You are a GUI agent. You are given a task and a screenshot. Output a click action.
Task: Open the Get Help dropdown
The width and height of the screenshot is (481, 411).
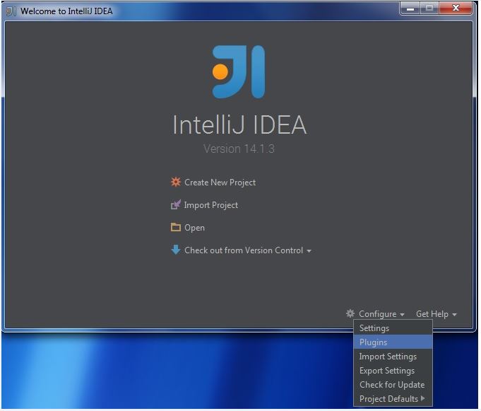coord(432,314)
